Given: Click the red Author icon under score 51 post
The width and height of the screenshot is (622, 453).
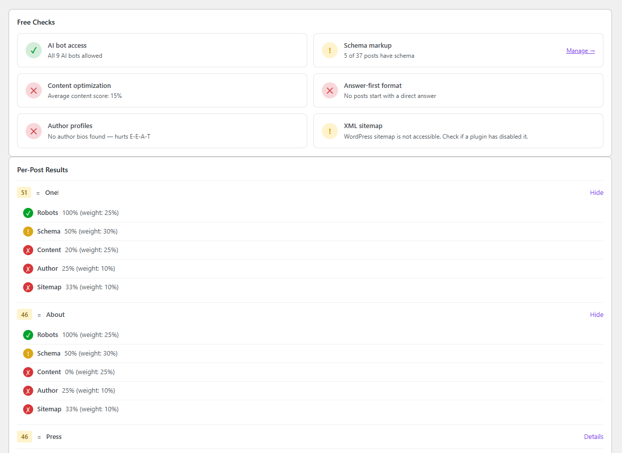Looking at the screenshot, I should point(28,269).
